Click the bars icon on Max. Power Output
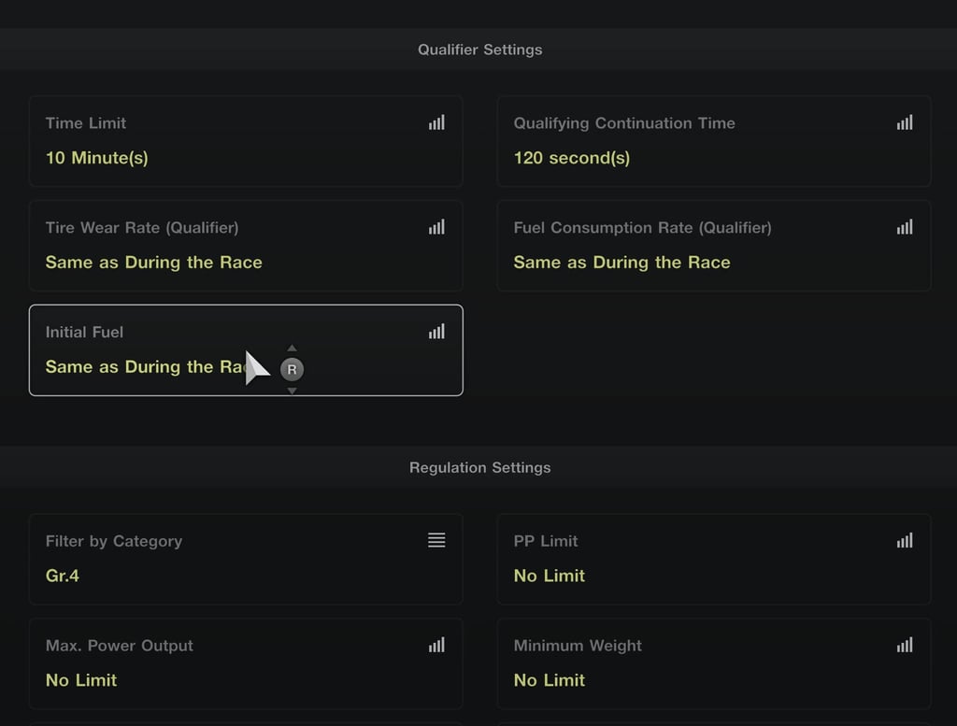The height and width of the screenshot is (726, 957). point(436,645)
